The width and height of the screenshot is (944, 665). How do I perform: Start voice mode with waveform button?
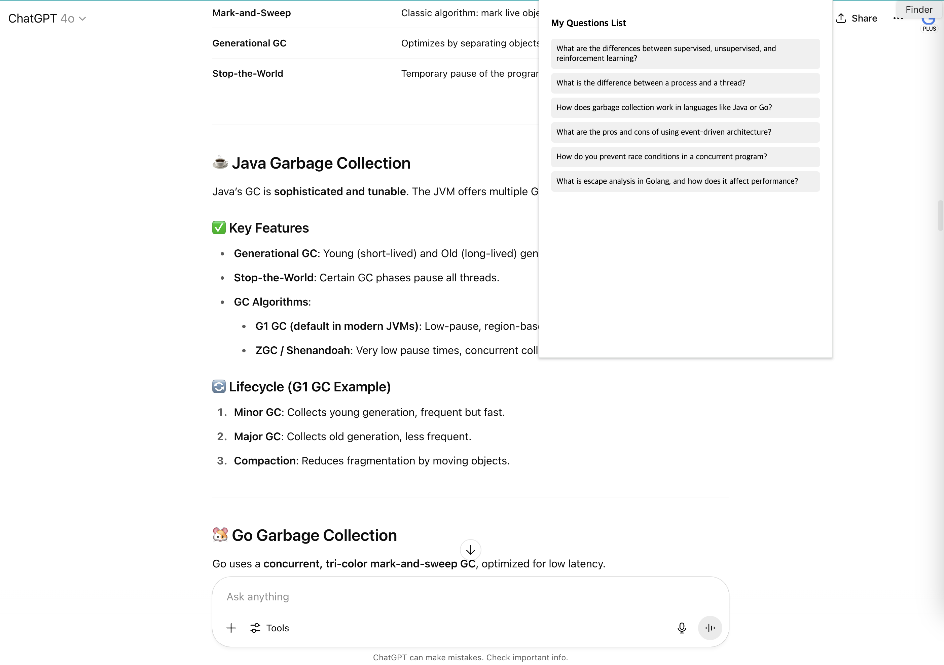point(710,628)
